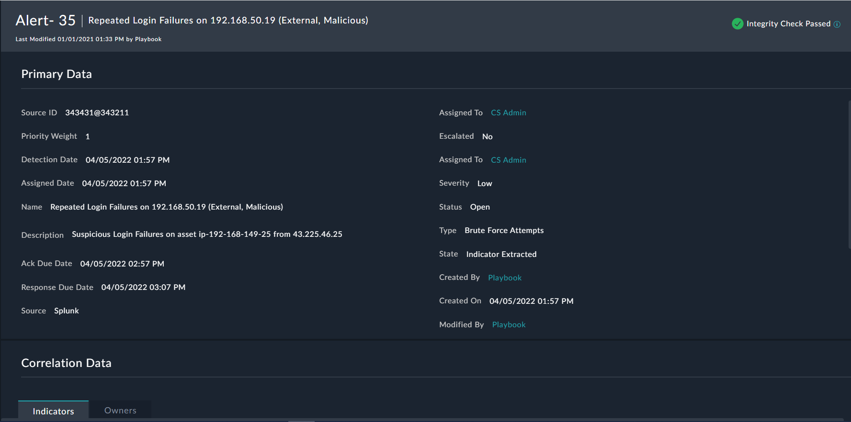The height and width of the screenshot is (422, 851).
Task: Click the Alert- 35 title heading
Action: coord(45,20)
